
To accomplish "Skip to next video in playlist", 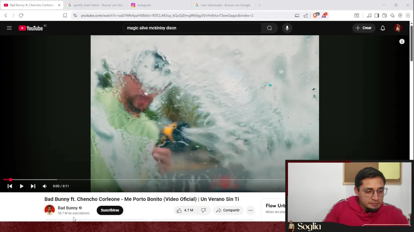I will click(33, 186).
